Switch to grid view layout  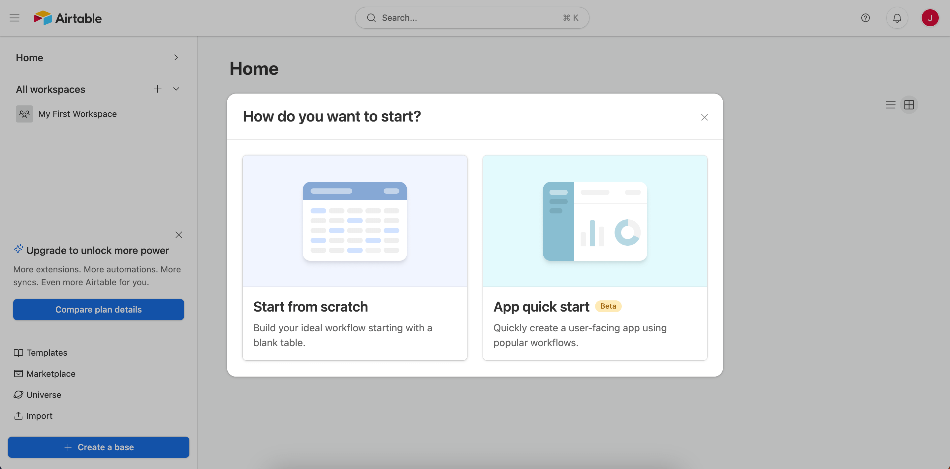909,105
